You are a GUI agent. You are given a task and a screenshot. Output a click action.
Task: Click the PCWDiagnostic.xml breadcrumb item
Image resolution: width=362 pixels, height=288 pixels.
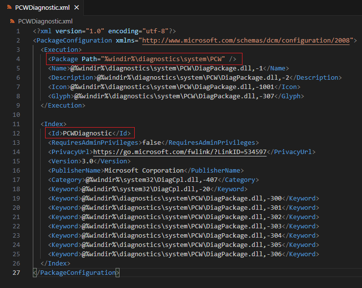[x=45, y=22]
